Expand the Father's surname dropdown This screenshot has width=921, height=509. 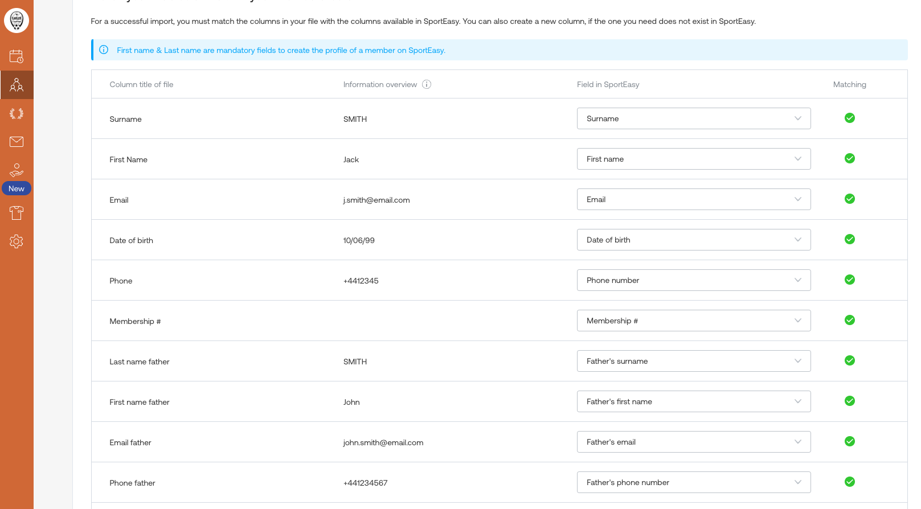693,361
